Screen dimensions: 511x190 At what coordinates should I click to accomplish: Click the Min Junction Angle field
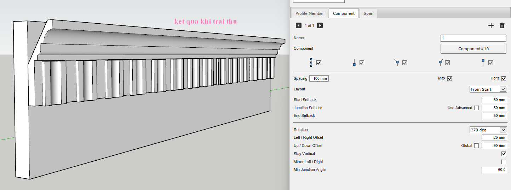click(494, 170)
